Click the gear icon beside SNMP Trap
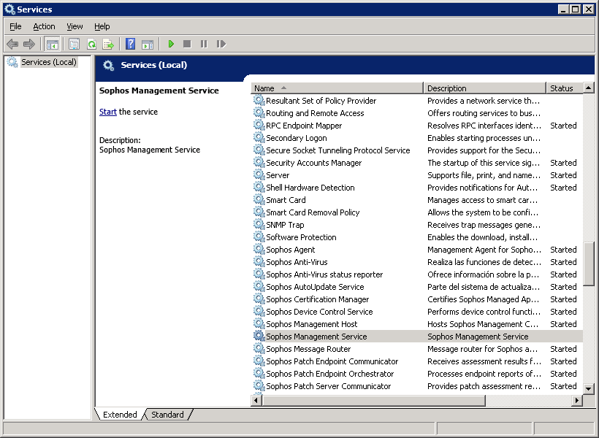The image size is (599, 438). [259, 225]
